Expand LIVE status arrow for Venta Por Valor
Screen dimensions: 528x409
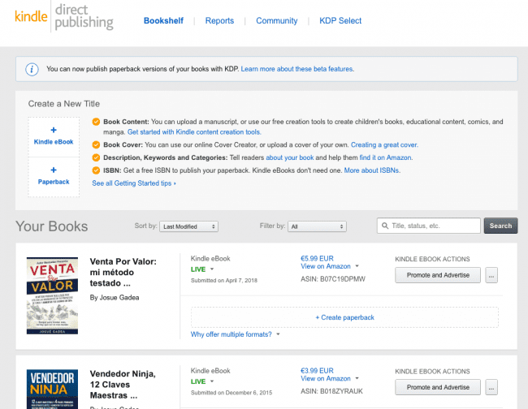point(212,269)
